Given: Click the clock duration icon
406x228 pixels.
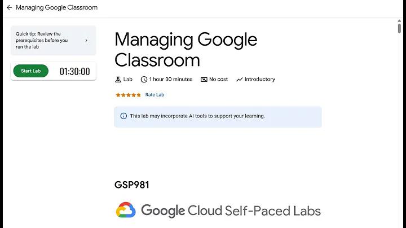Looking at the screenshot, I should [x=144, y=80].
